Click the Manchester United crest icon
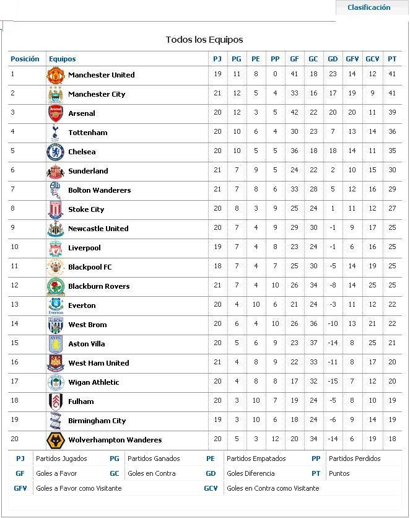Screen dimensions: 410x518 [56, 75]
